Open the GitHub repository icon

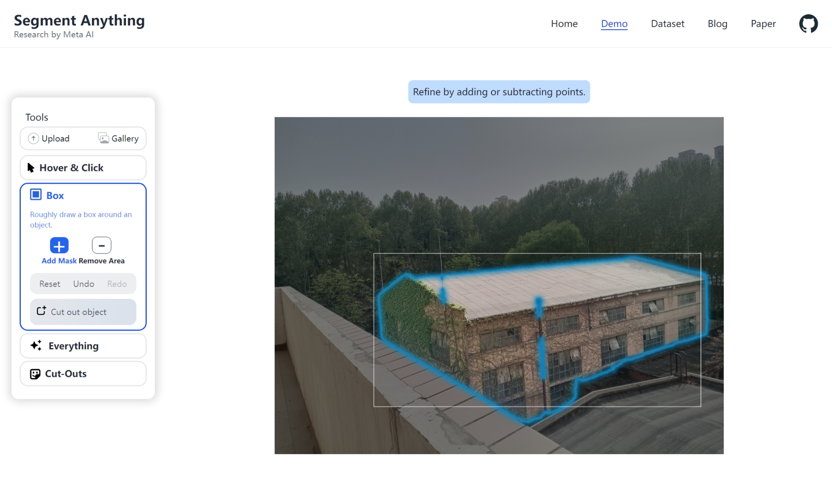[808, 24]
